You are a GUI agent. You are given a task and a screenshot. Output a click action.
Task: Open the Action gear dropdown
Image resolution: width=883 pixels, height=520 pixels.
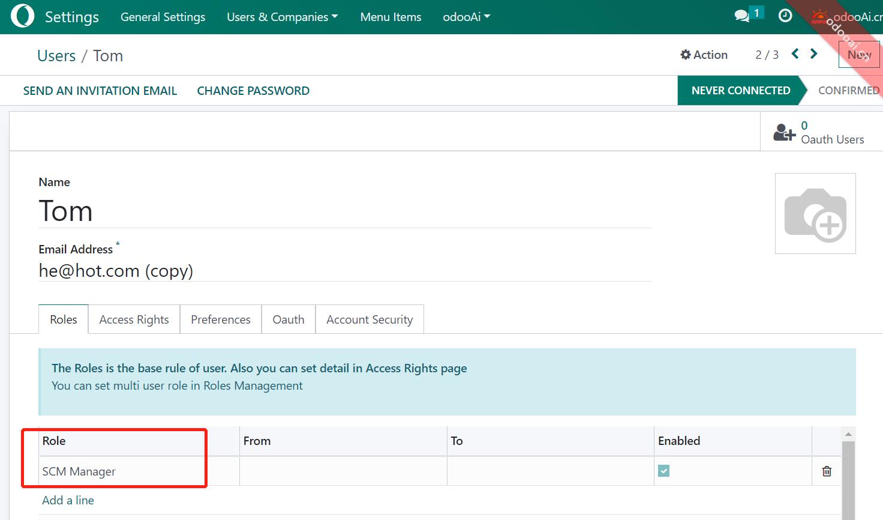[x=704, y=55]
